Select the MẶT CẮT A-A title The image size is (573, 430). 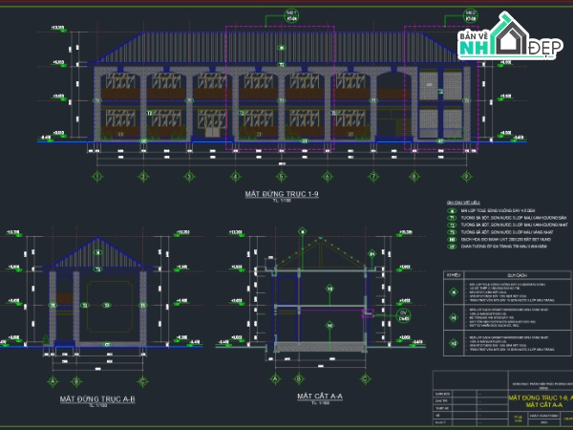pos(320,396)
